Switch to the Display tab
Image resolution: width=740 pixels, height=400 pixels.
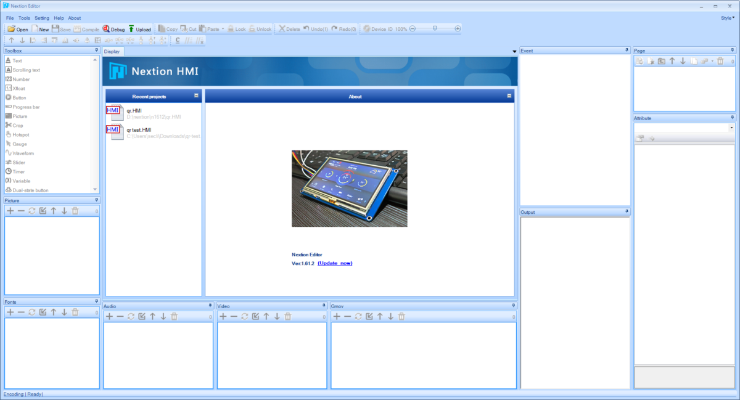(x=112, y=52)
